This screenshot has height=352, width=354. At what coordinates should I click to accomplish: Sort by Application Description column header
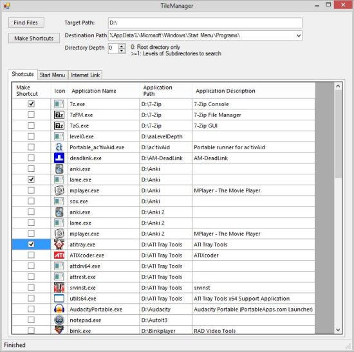[254, 91]
